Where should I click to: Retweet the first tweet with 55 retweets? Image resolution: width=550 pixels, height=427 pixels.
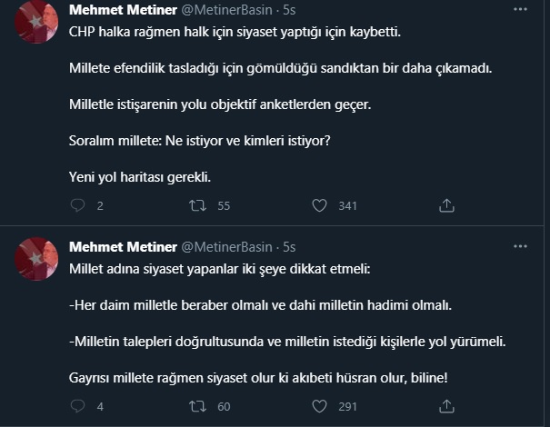pos(195,205)
